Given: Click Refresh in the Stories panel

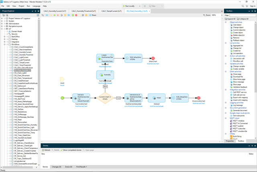Looking at the screenshot, I should click(x=46, y=150).
